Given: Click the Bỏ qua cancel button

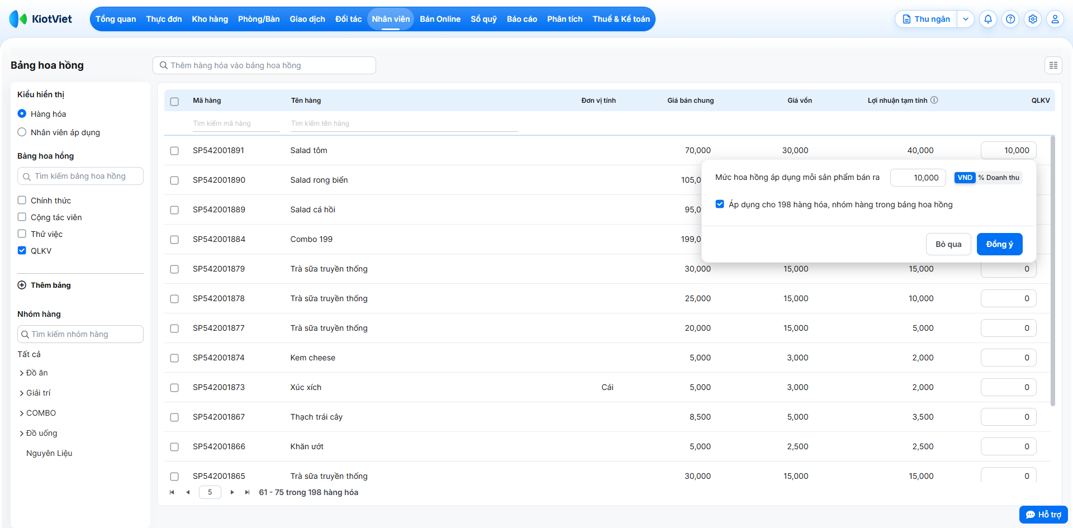Looking at the screenshot, I should [x=948, y=244].
